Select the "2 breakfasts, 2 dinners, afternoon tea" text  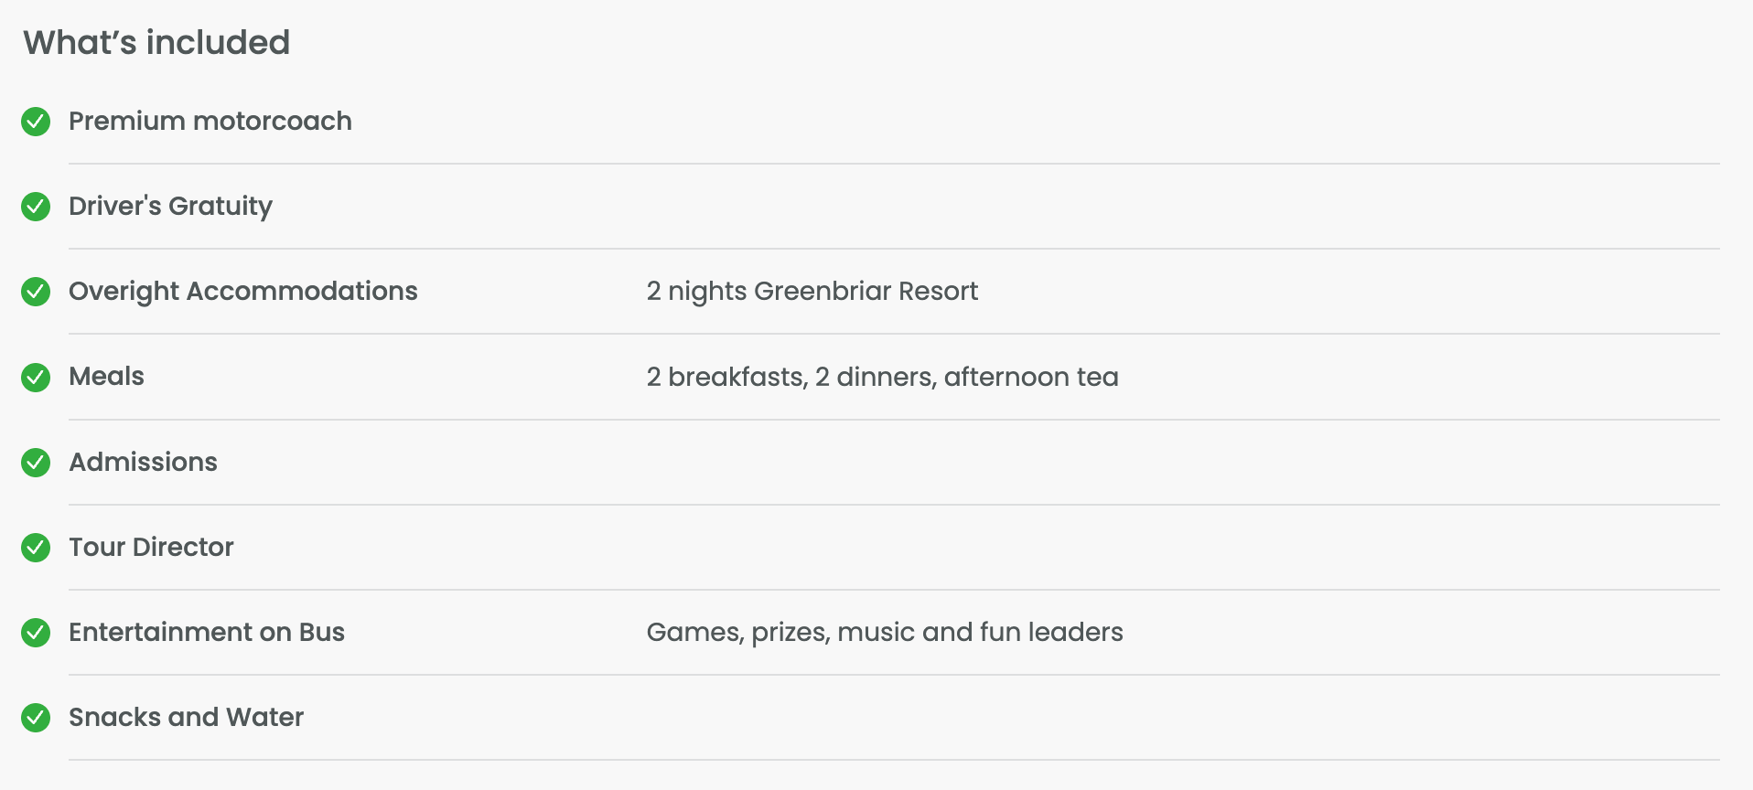click(x=882, y=377)
